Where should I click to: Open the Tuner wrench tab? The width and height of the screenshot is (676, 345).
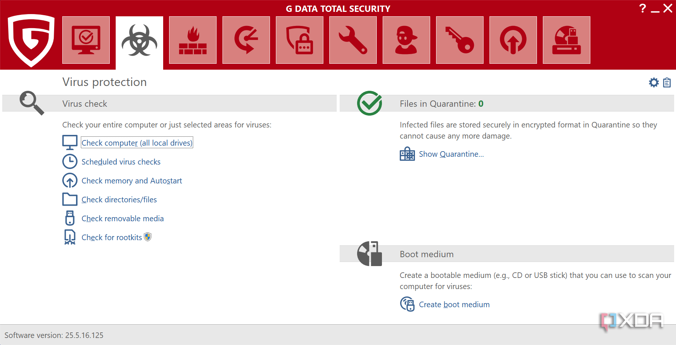pyautogui.click(x=353, y=40)
